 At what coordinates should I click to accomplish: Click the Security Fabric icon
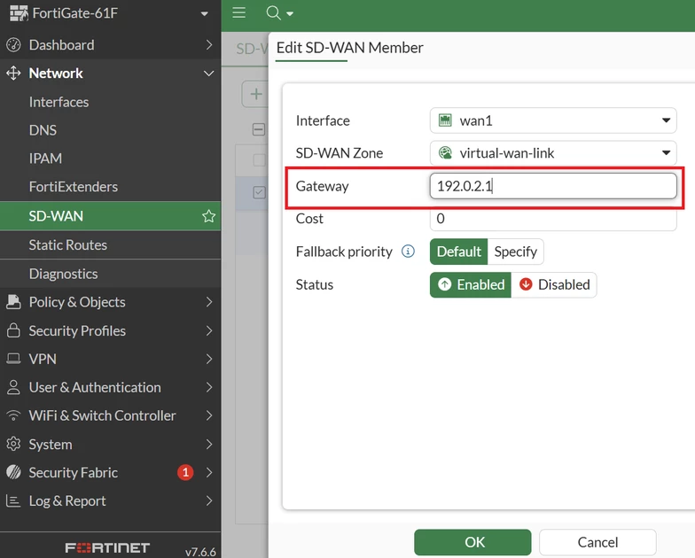click(14, 473)
